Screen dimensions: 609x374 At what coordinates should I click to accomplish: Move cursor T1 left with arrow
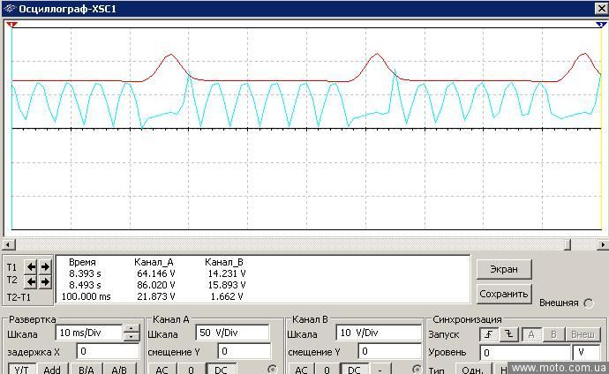32,266
